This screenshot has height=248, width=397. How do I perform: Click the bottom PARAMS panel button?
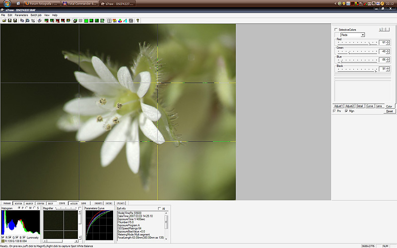click(7, 203)
